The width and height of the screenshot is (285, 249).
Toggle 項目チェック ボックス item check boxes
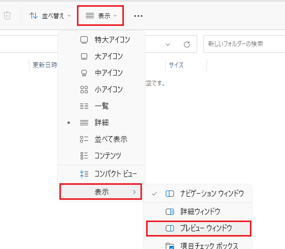click(198, 245)
